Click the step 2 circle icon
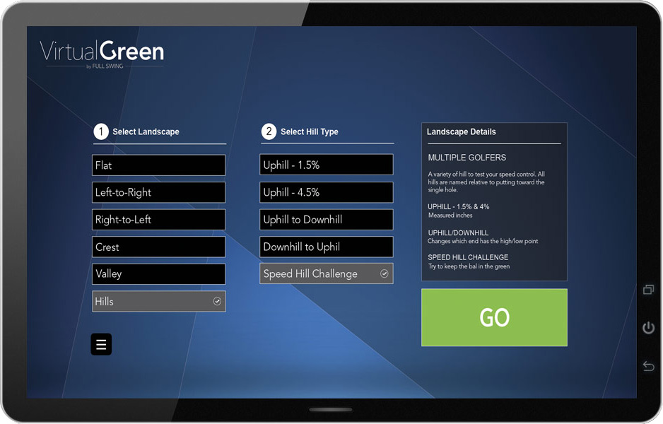This screenshot has width=663, height=424. coord(269,131)
